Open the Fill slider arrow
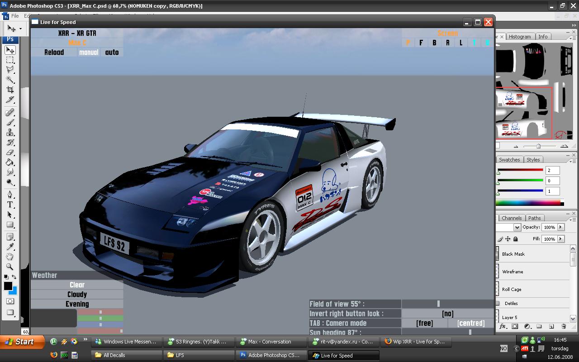Image resolution: width=579 pixels, height=362 pixels. coord(560,238)
